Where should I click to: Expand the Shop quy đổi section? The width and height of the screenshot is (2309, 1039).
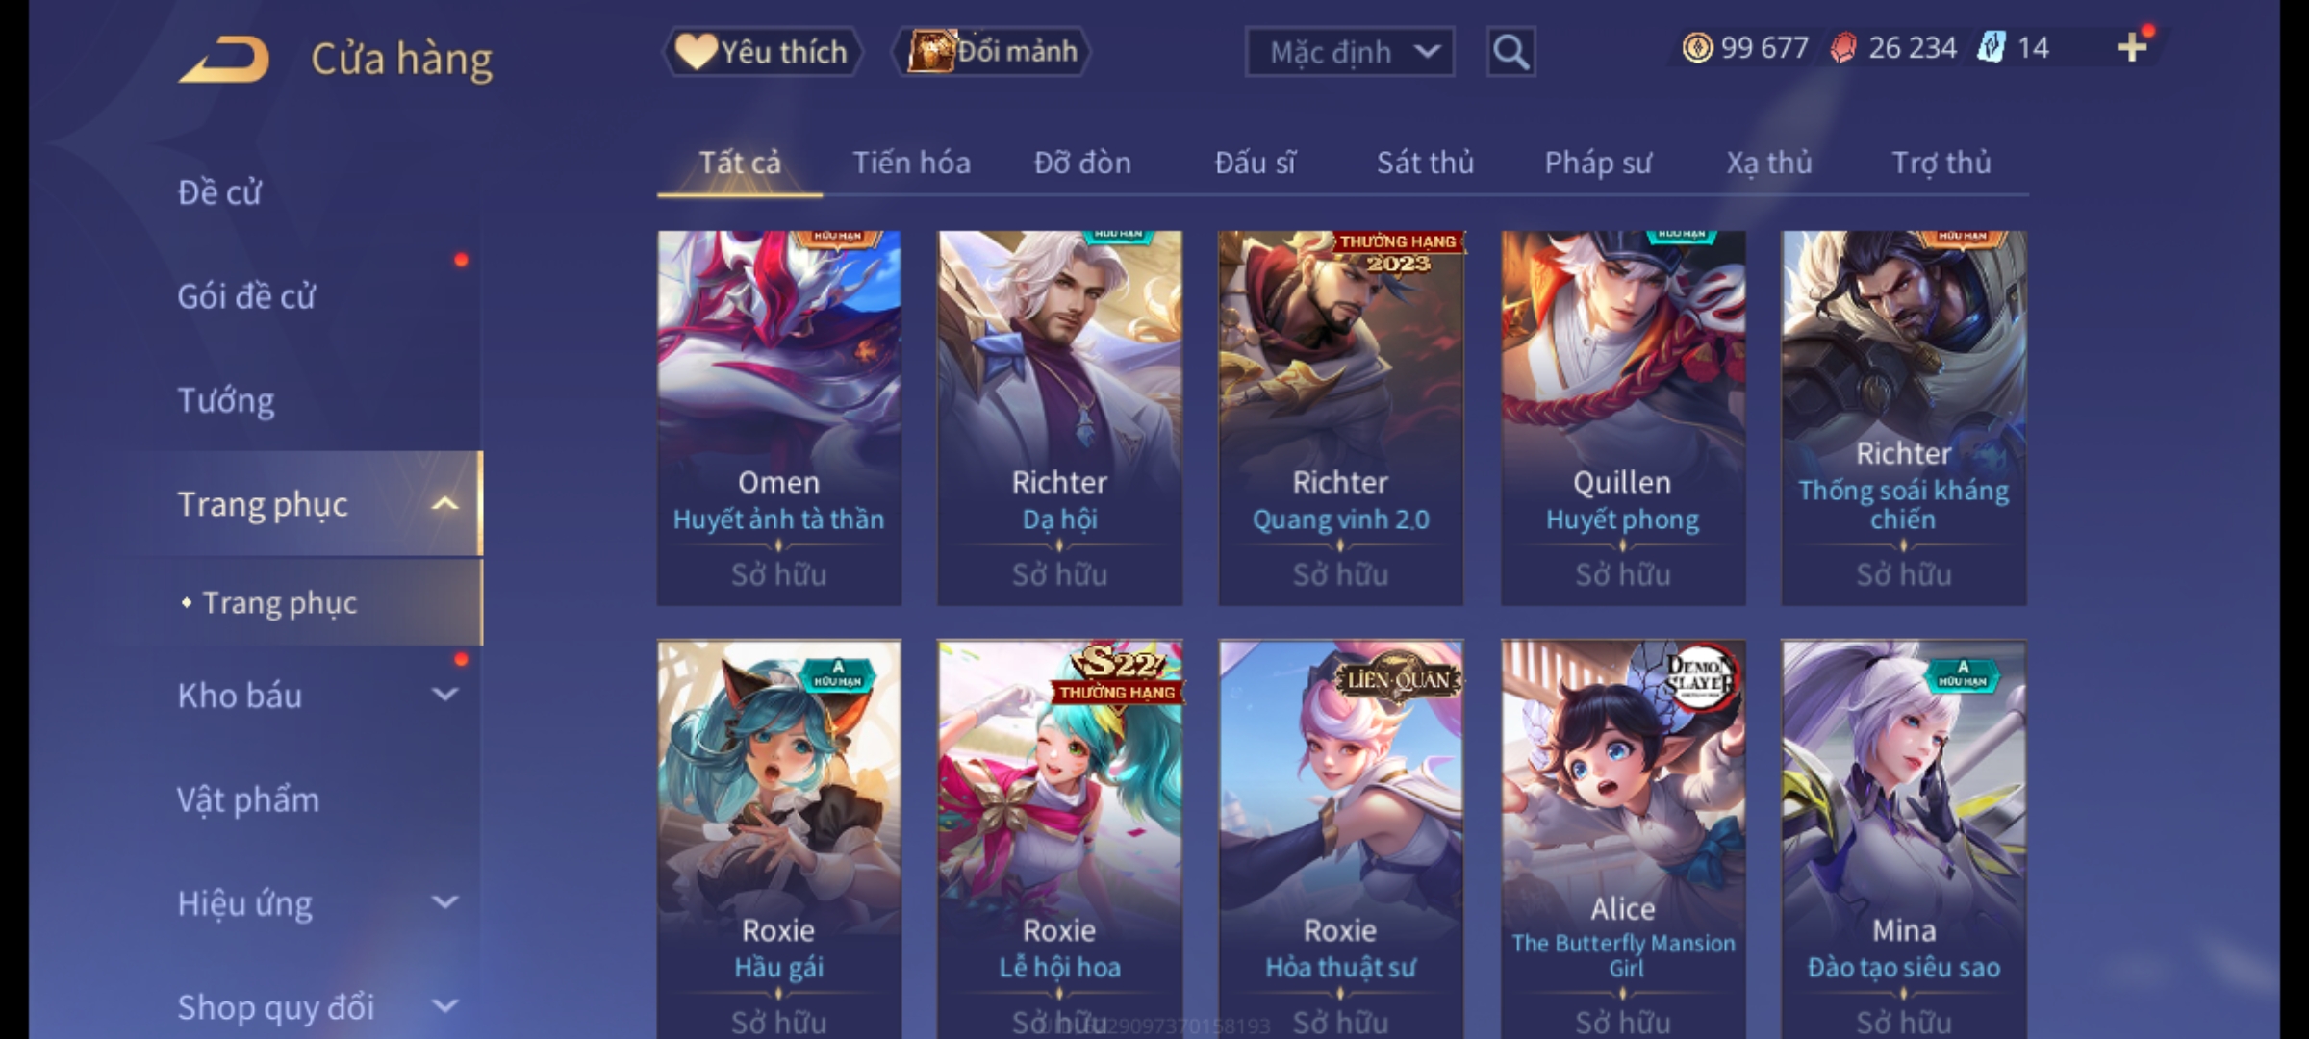(x=444, y=1006)
